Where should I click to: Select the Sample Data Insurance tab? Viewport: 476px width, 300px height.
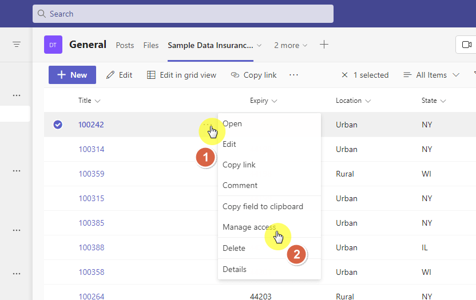pos(211,45)
